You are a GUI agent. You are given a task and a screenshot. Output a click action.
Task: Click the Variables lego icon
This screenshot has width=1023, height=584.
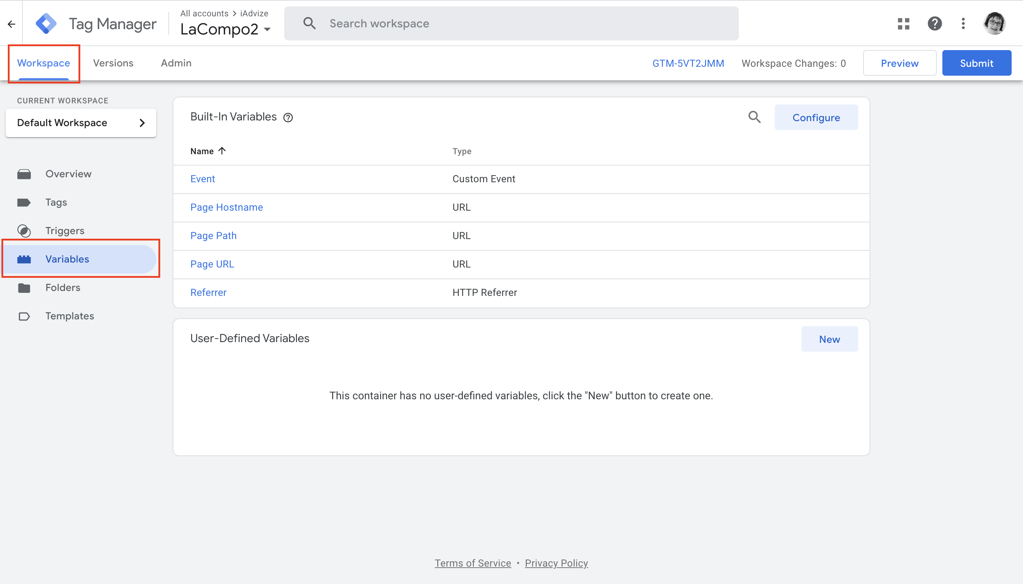click(24, 260)
